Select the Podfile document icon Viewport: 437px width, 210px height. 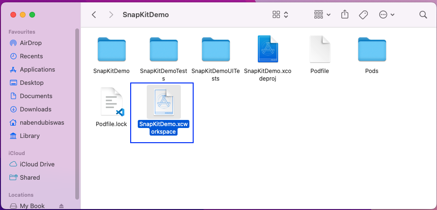pyautogui.click(x=320, y=49)
